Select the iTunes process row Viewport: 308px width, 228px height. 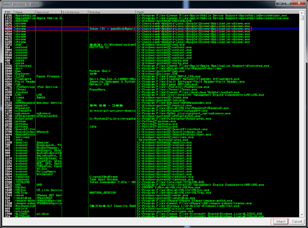click(151, 90)
